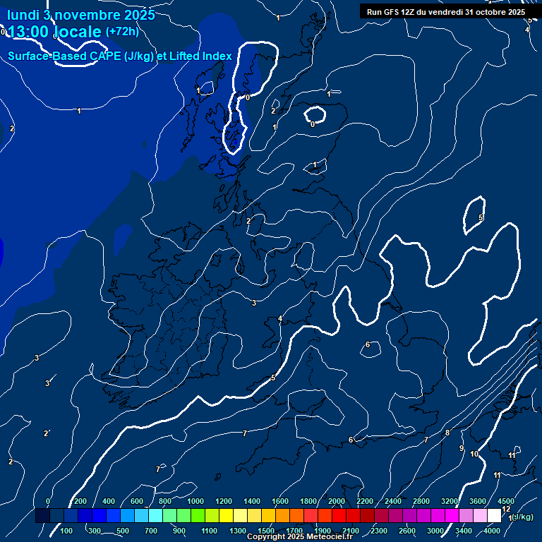Click the '200' legend label
Viewport: 542px width, 542px height.
coord(80,501)
